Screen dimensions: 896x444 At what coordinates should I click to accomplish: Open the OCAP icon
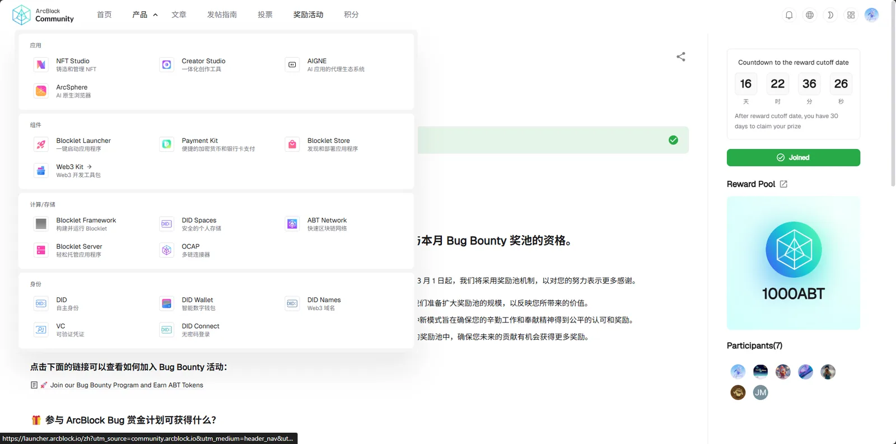click(166, 250)
